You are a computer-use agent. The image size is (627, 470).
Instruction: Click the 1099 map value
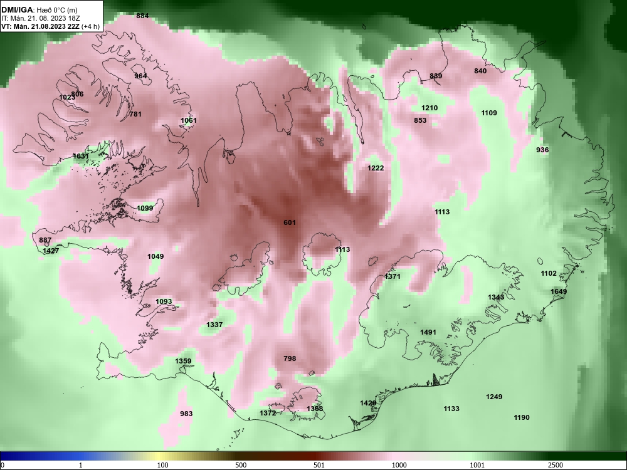tap(145, 208)
